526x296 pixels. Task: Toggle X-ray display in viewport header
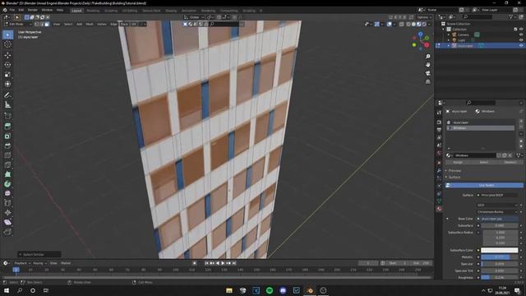tap(402, 24)
